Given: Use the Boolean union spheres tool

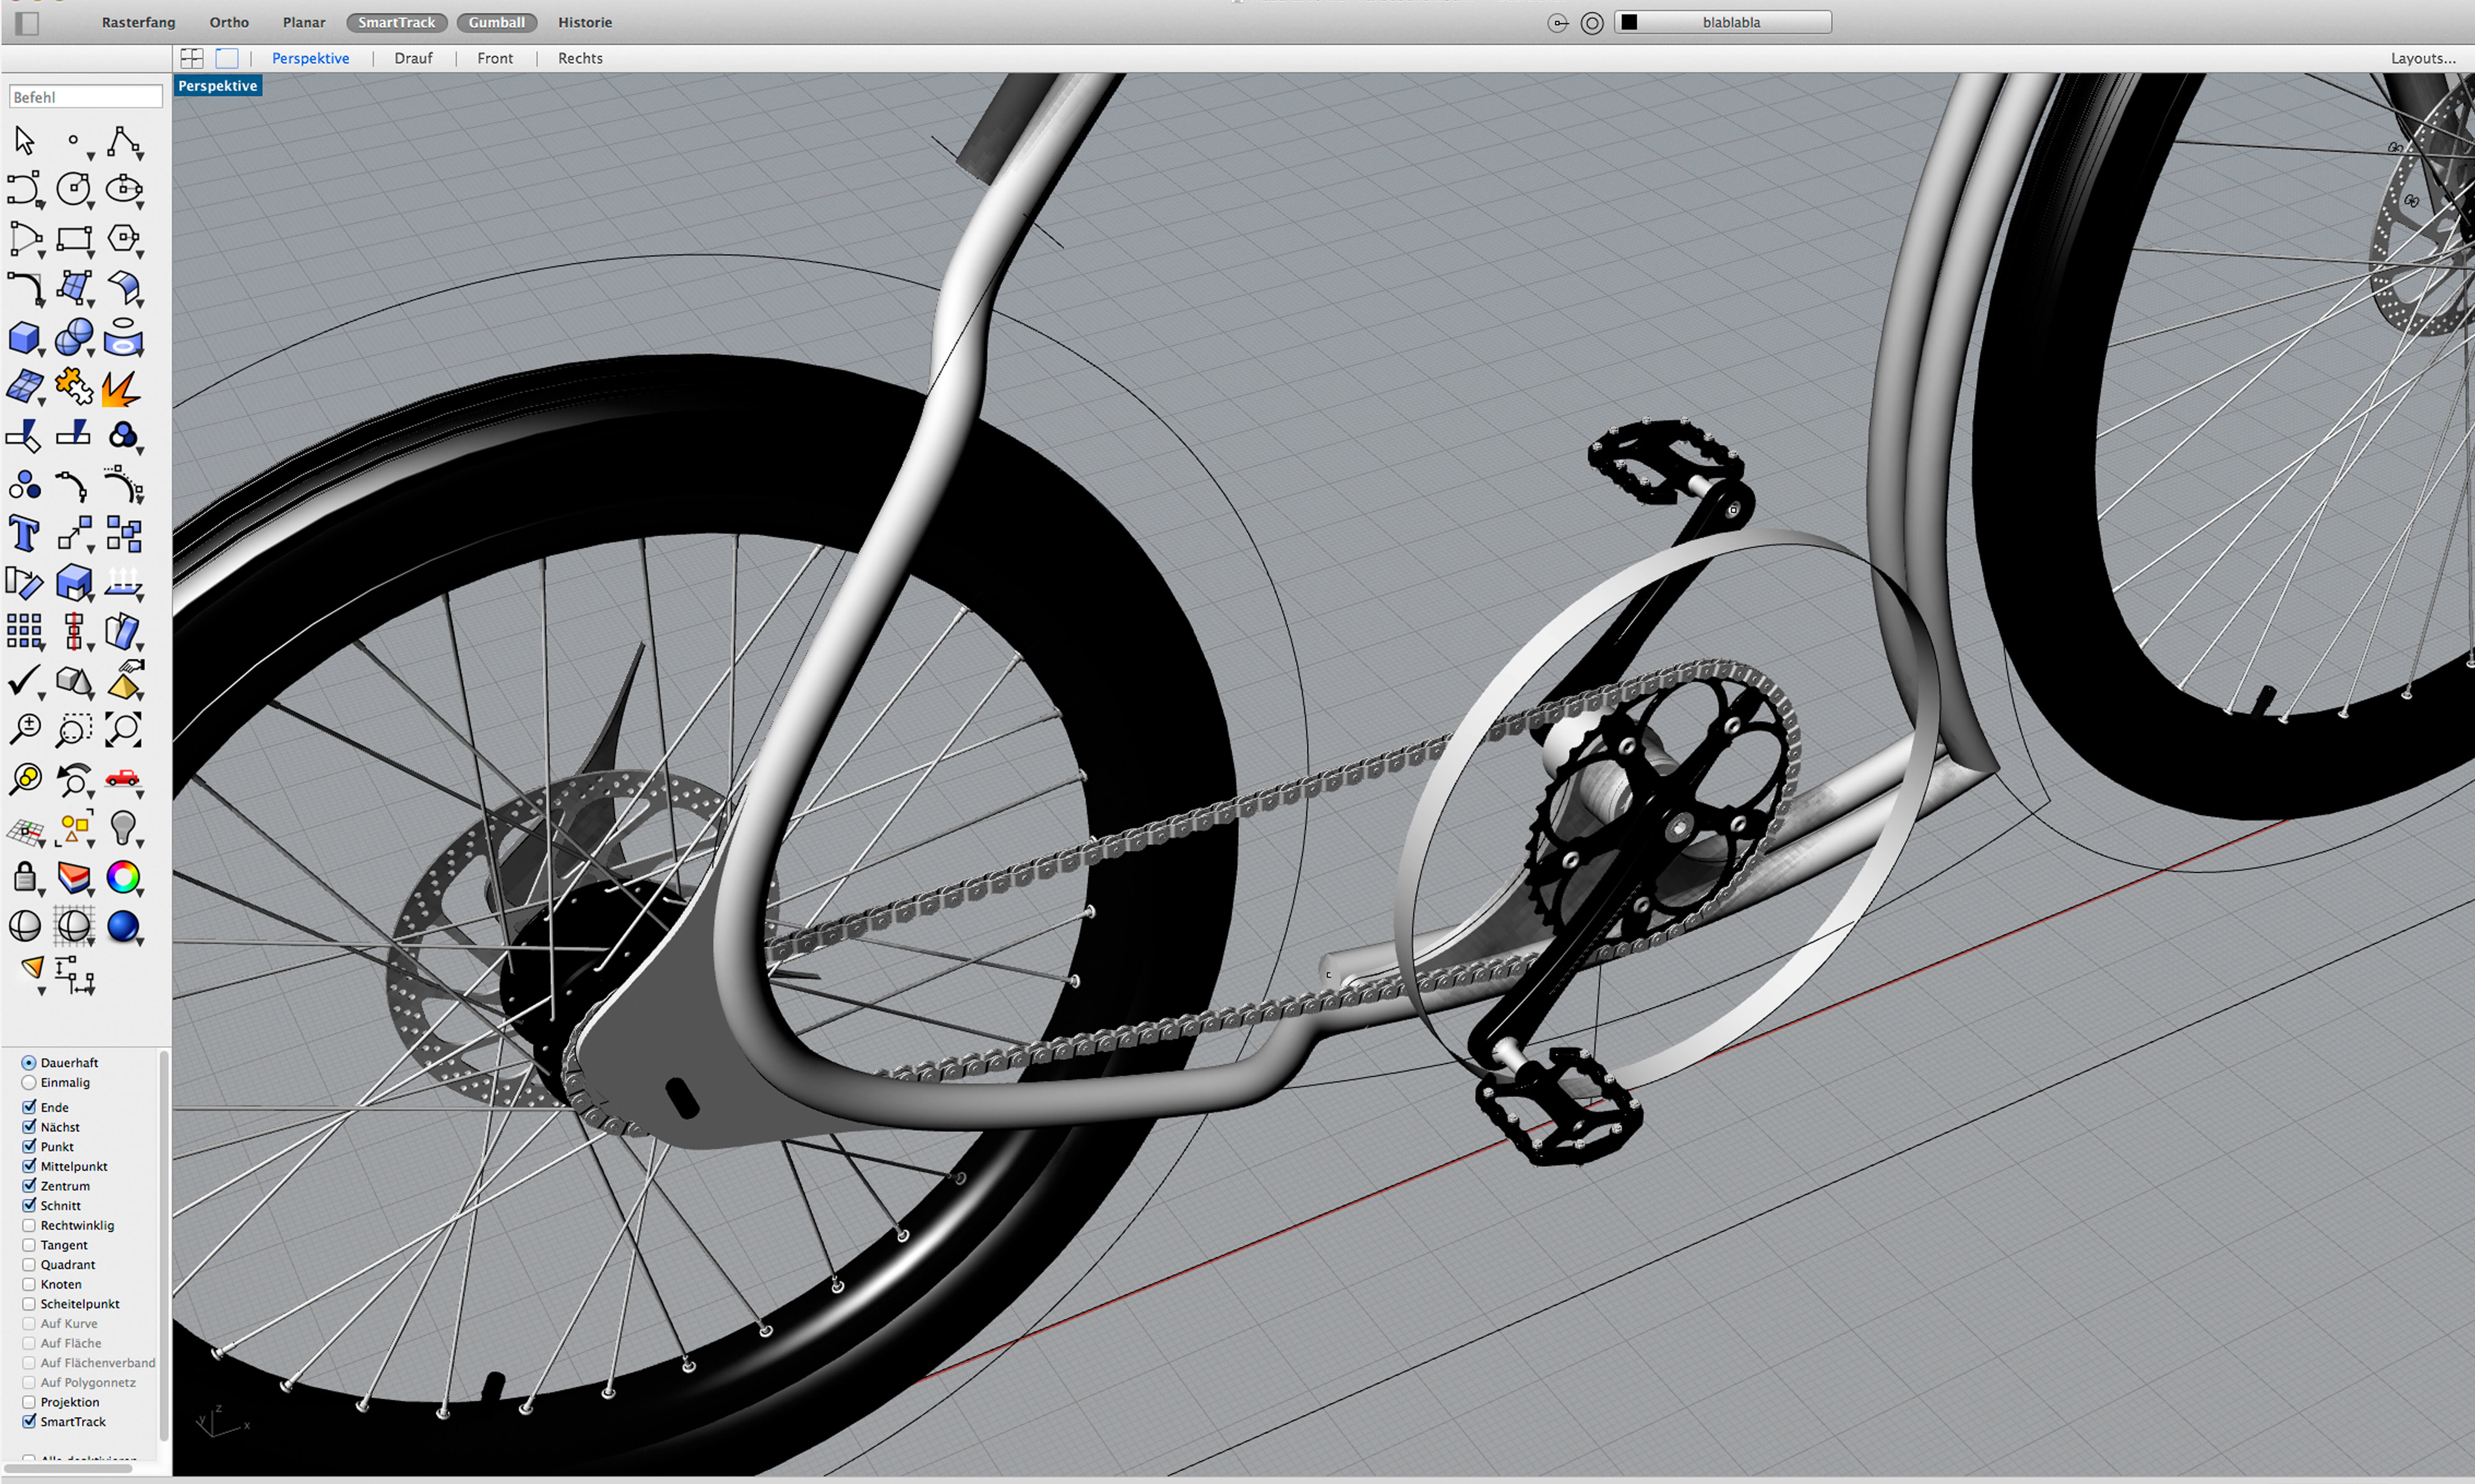Looking at the screenshot, I should (x=74, y=337).
